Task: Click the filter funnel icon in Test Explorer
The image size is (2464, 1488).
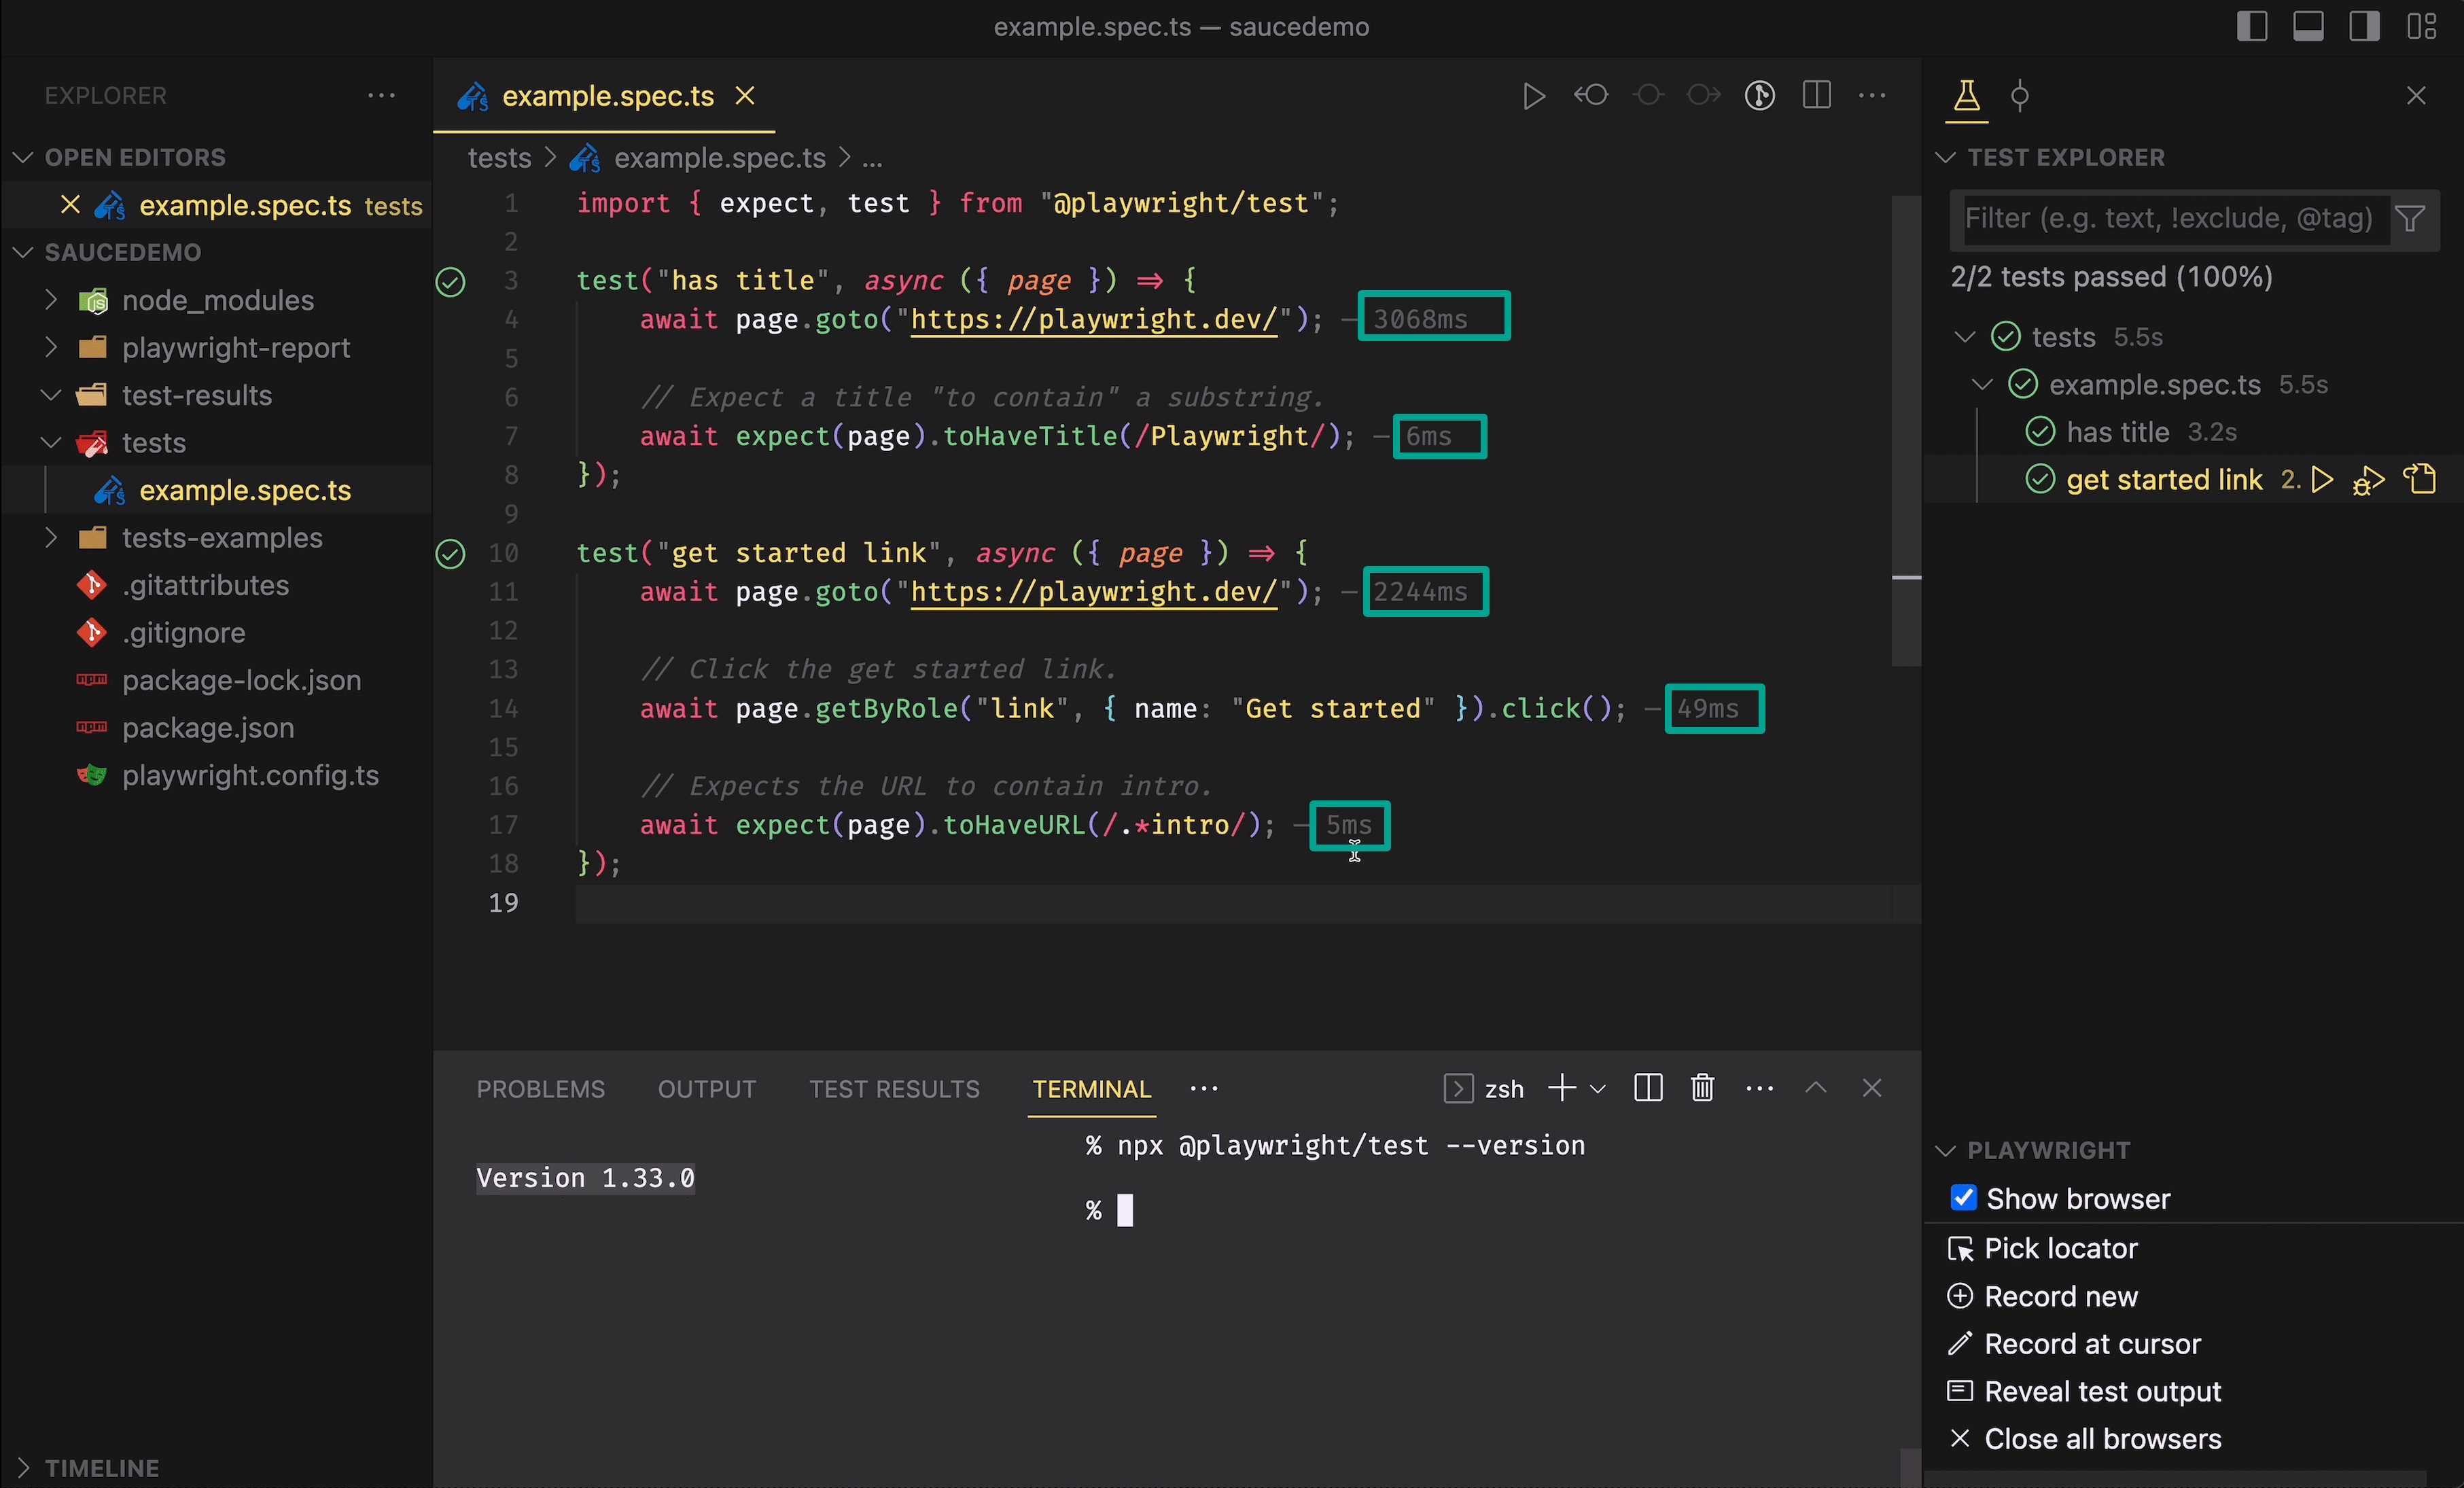Action: 2410,218
